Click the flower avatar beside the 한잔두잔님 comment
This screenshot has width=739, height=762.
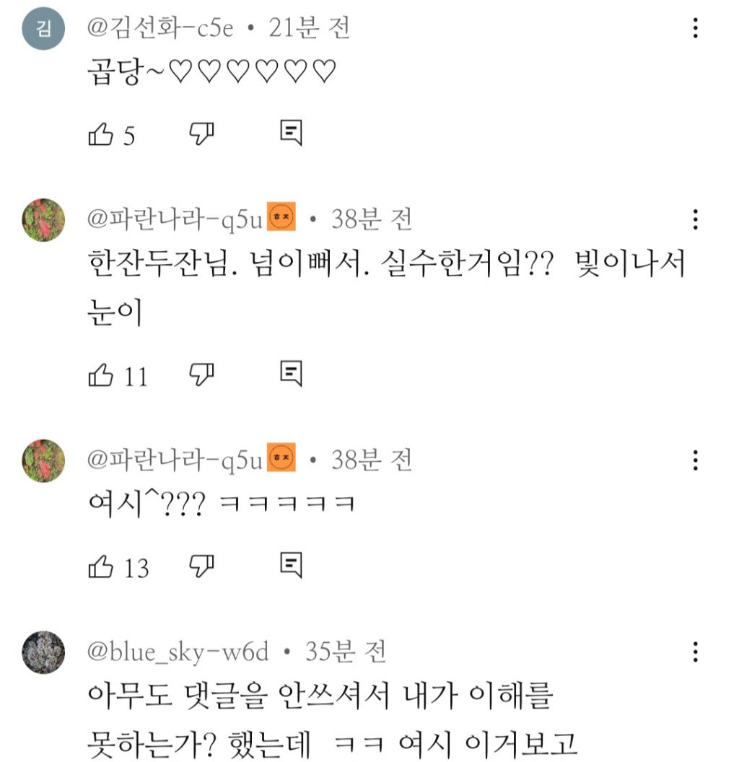tap(43, 219)
